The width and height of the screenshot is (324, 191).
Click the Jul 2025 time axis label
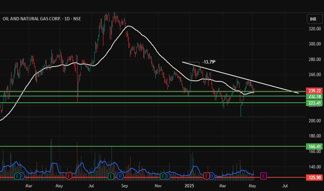click(x=285, y=186)
